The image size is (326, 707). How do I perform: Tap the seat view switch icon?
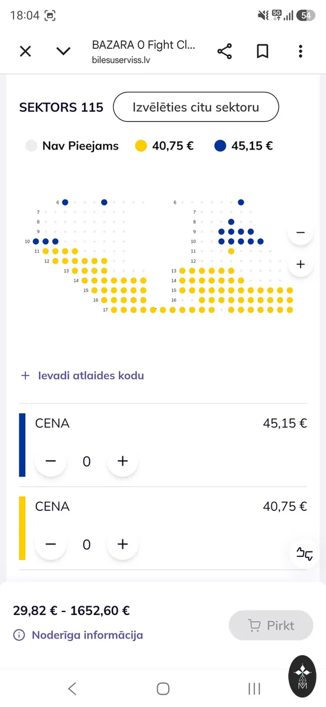[304, 553]
